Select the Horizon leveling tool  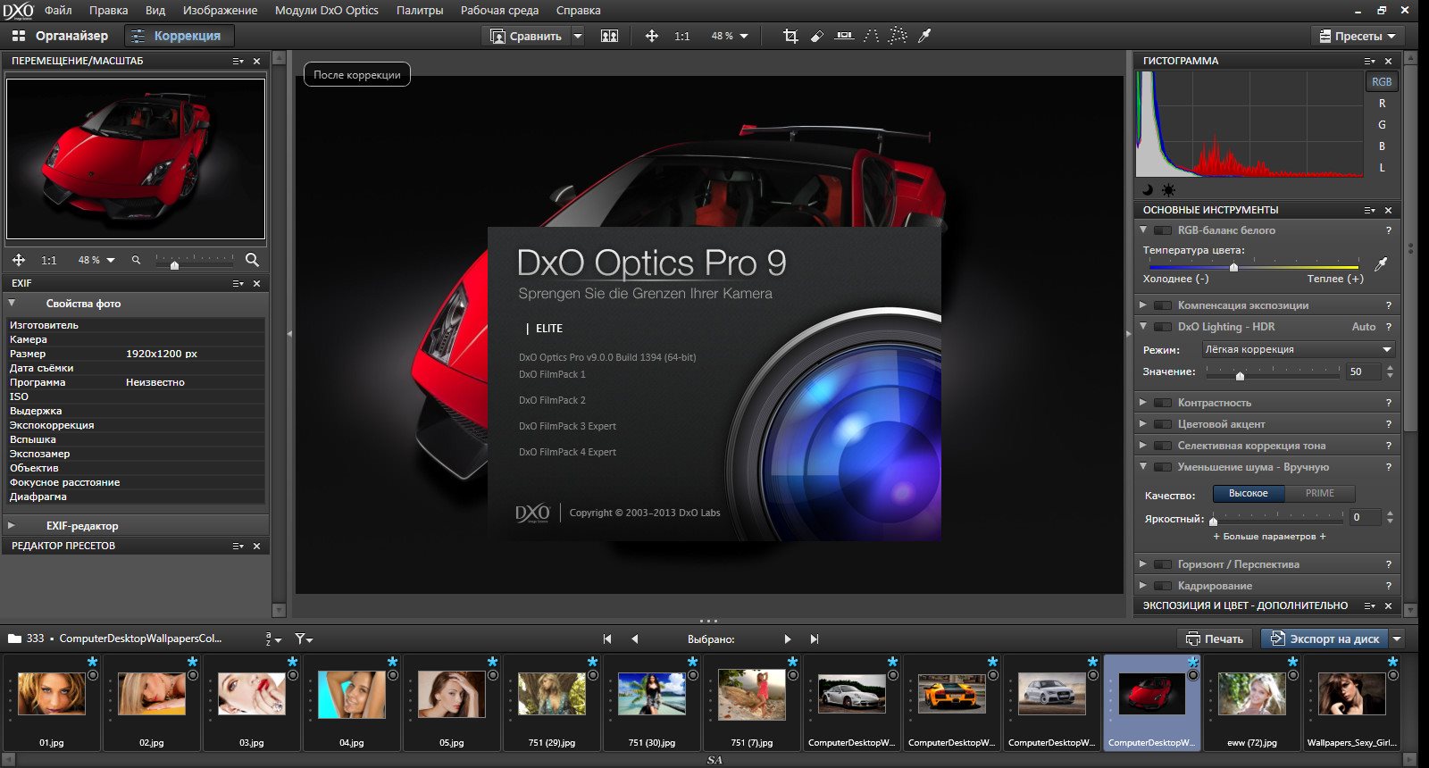(x=844, y=36)
